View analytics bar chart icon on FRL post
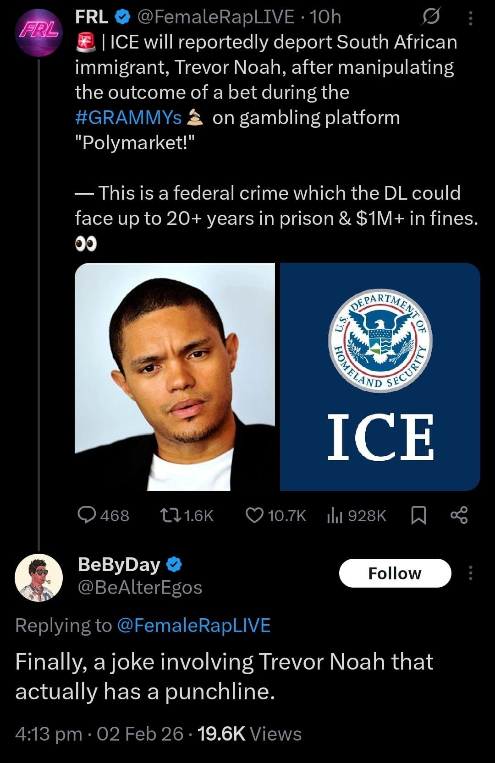 click(335, 516)
